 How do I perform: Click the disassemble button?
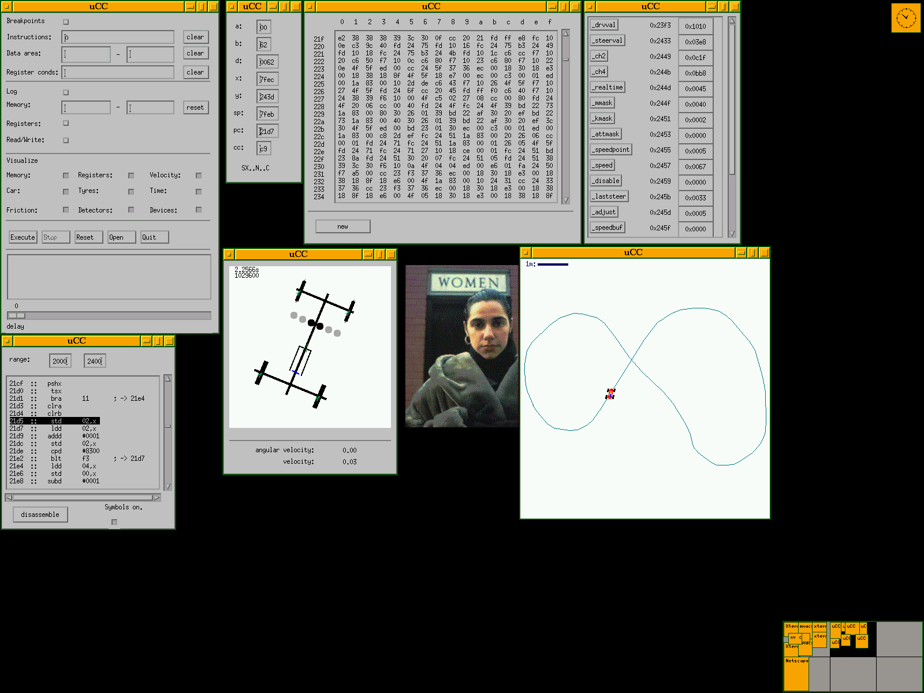[40, 515]
